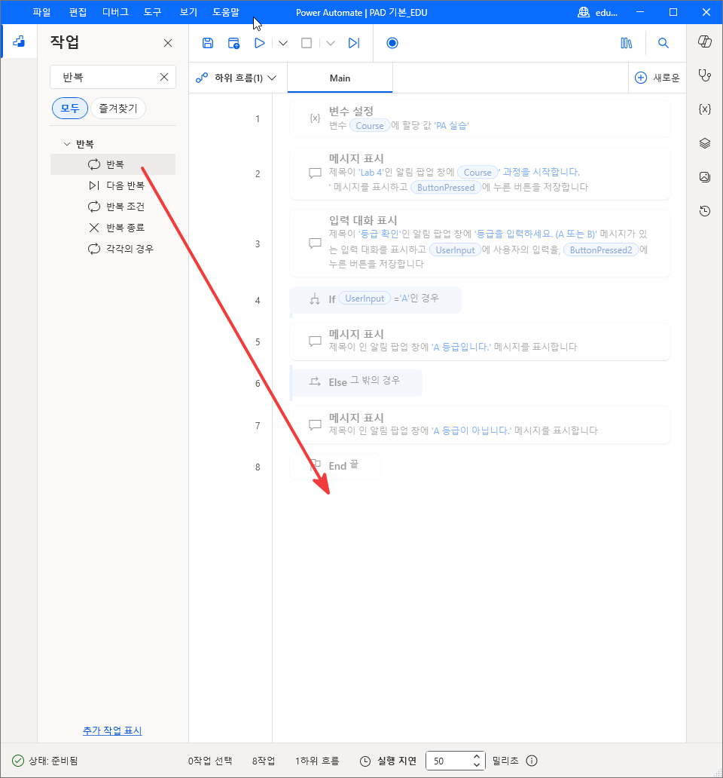Switch to the Main tab
Screen dimensions: 723x778
pyautogui.click(x=340, y=78)
